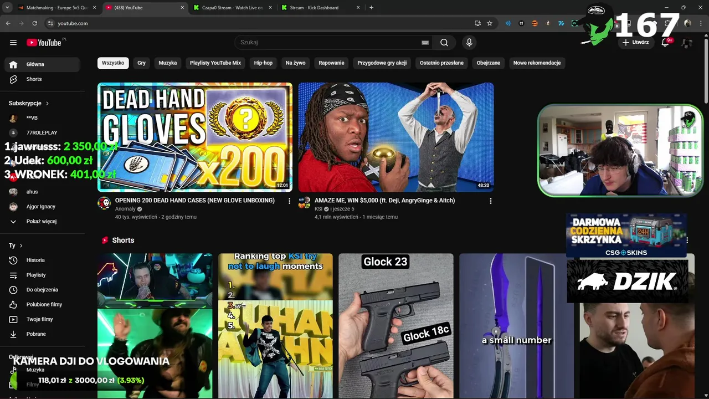
Task: Reload the current page
Action: click(x=34, y=23)
